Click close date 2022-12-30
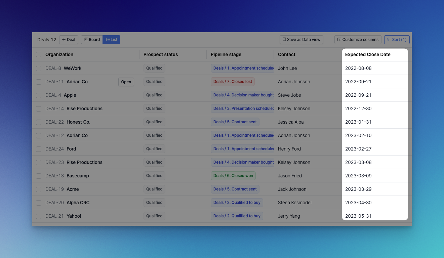 click(x=358, y=109)
